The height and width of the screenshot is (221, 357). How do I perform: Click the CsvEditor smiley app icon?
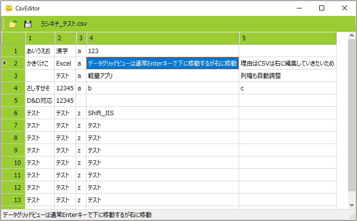coord(9,8)
